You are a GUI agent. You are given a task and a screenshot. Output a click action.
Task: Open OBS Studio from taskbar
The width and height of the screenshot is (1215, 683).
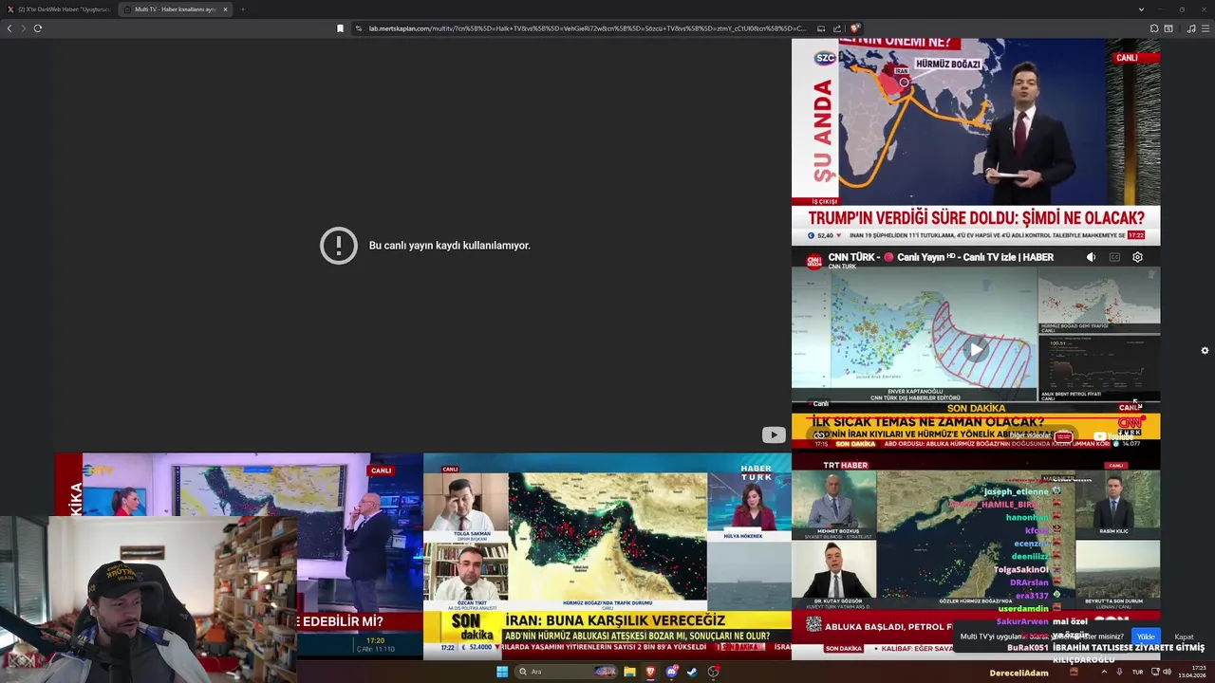pos(713,672)
